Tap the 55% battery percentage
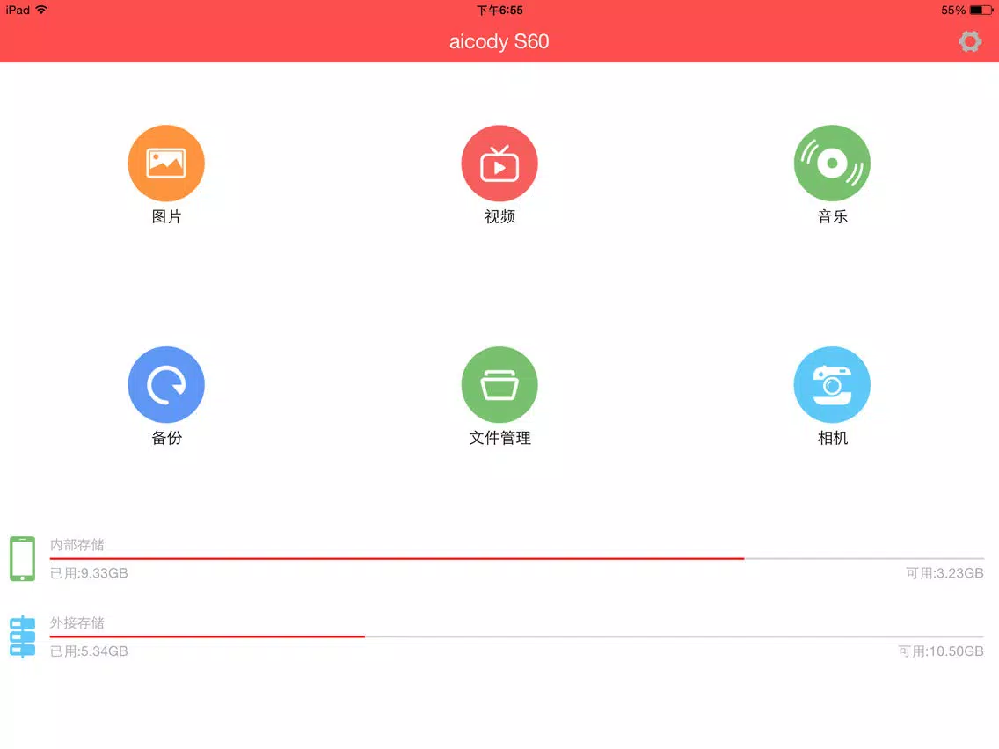This screenshot has height=749, width=999. (x=953, y=11)
